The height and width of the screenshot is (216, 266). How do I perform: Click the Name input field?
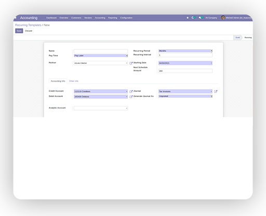point(101,51)
